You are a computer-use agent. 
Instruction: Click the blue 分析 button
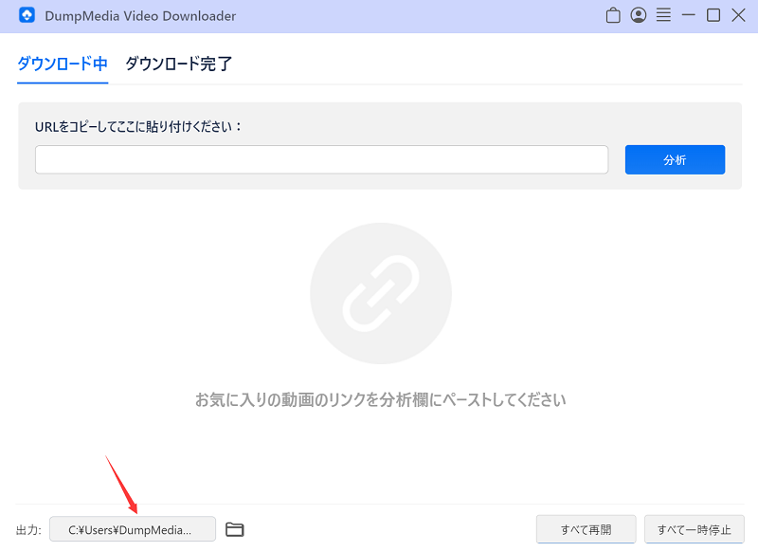675,159
